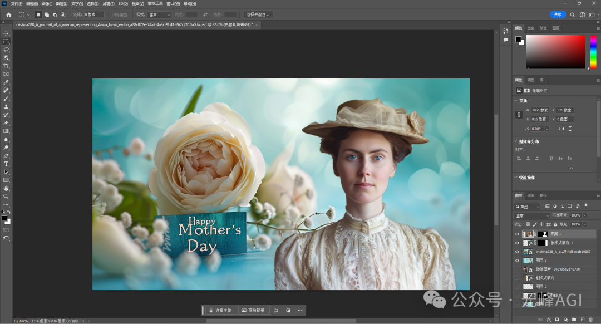
Task: Add a layer mask with mask icon
Action: (x=557, y=320)
